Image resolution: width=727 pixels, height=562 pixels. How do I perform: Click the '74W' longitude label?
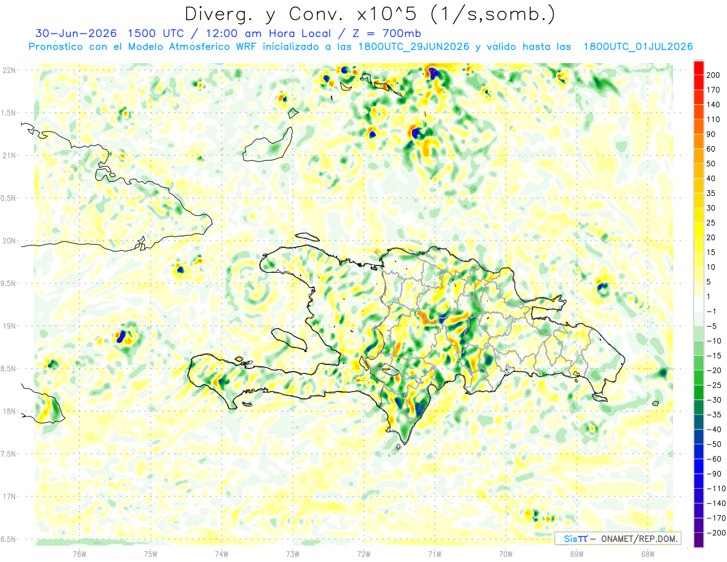click(x=222, y=554)
